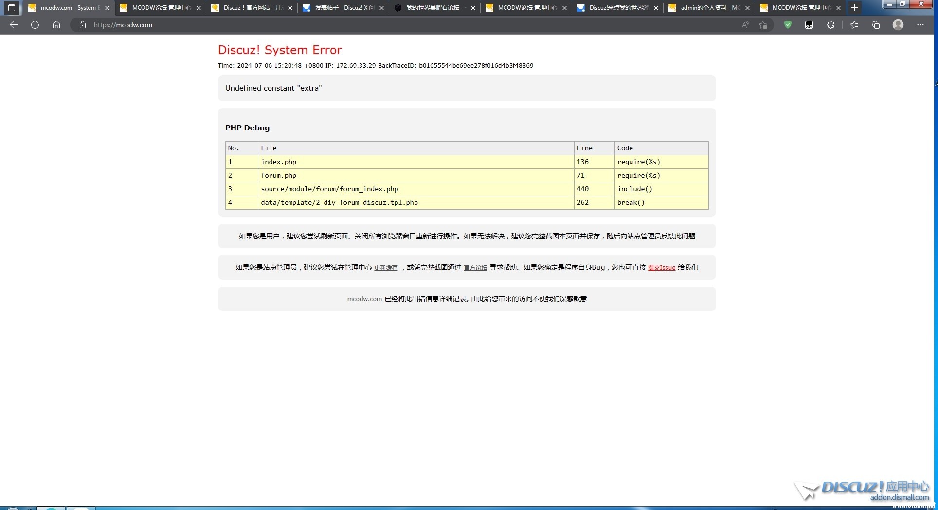Image resolution: width=938 pixels, height=510 pixels.
Task: Click the 官方论坛 link
Action: (475, 268)
